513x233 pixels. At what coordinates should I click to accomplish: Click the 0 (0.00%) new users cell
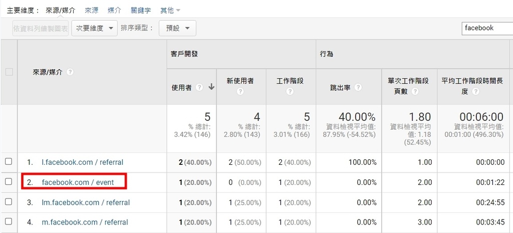click(x=244, y=182)
